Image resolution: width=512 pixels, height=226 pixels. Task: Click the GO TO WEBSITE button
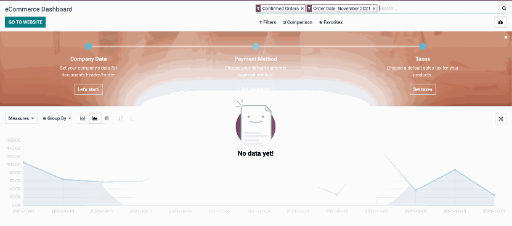pos(25,22)
